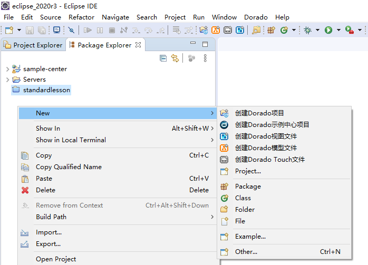This screenshot has height=265, width=368.
Task: Choose Delete from the context menu
Action: pos(118,190)
